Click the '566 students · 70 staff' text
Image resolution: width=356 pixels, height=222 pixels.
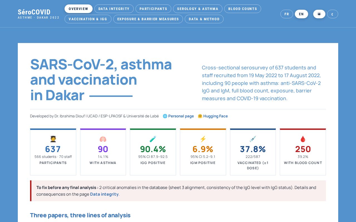(53, 157)
